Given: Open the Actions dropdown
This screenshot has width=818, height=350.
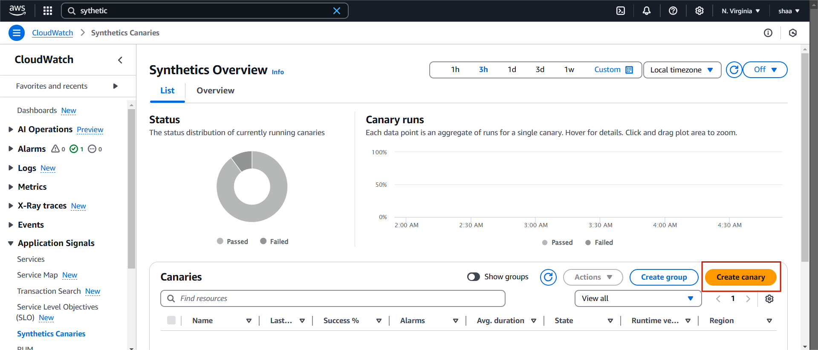Looking at the screenshot, I should (593, 277).
